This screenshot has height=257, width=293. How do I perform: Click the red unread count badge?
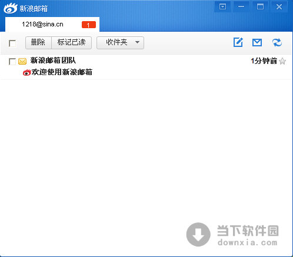tap(89, 25)
